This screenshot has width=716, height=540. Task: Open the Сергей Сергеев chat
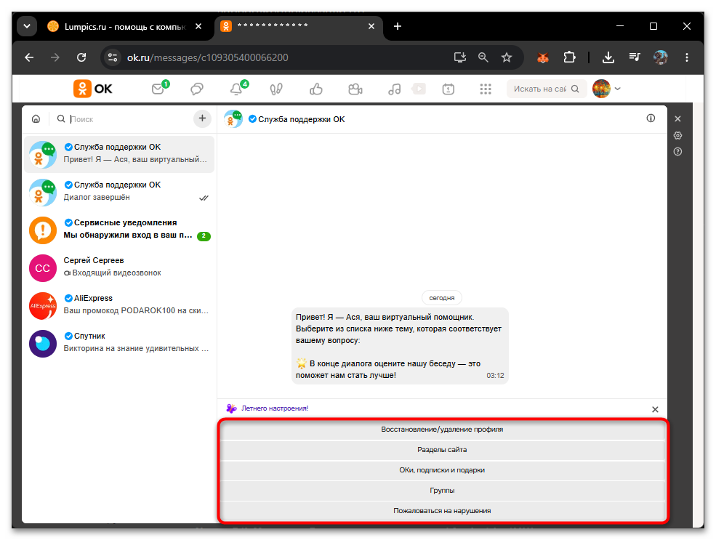click(x=119, y=267)
